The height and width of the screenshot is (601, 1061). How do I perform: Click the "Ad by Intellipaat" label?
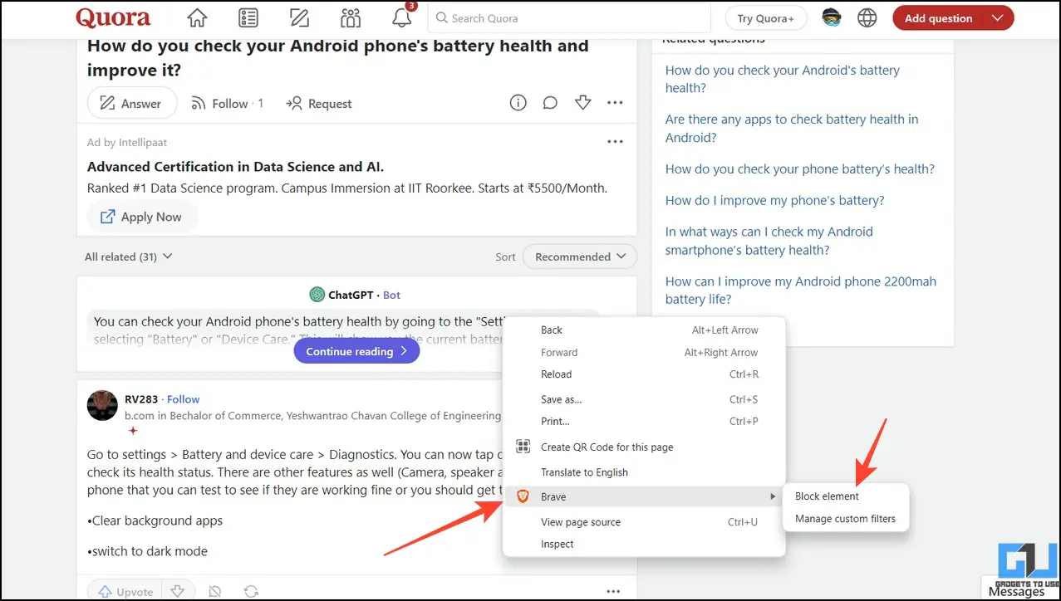(127, 143)
